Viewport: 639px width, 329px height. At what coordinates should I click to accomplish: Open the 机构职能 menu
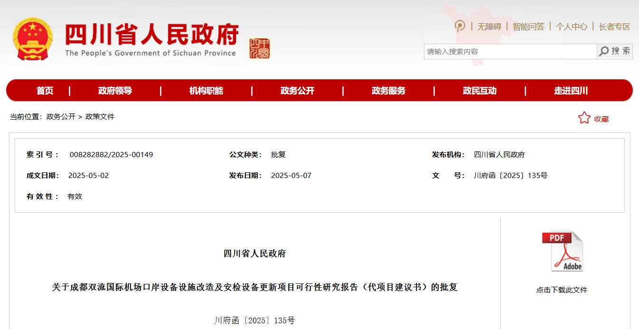pos(206,91)
